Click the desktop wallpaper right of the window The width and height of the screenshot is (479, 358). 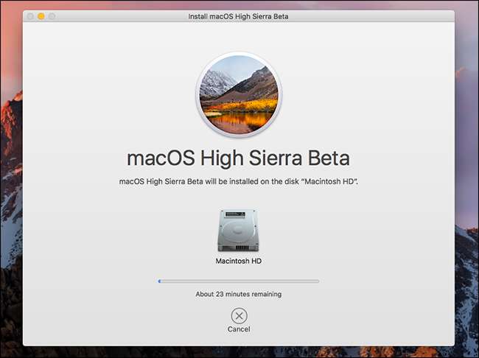[x=467, y=184]
